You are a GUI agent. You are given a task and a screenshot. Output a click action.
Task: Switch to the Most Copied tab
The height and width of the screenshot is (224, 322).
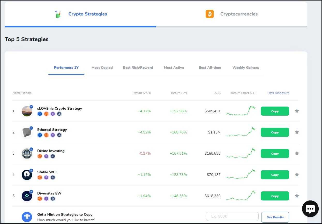click(102, 68)
